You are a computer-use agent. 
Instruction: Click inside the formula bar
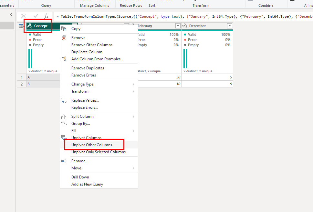tap(183, 16)
